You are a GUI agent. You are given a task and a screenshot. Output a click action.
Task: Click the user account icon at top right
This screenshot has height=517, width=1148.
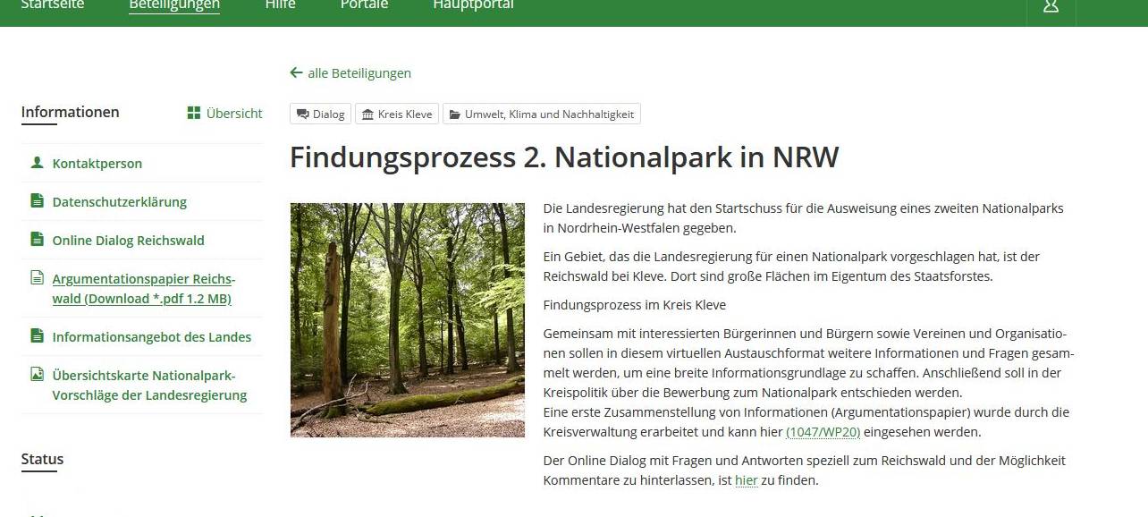coord(1051,6)
